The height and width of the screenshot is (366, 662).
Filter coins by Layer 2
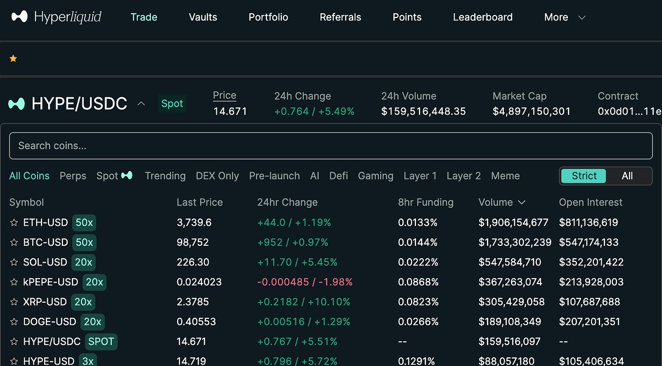click(464, 176)
